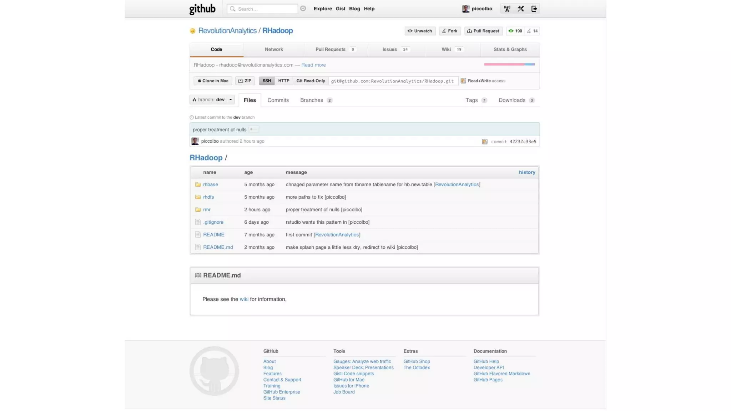
Task: Click Blog in top navigation
Action: [354, 9]
